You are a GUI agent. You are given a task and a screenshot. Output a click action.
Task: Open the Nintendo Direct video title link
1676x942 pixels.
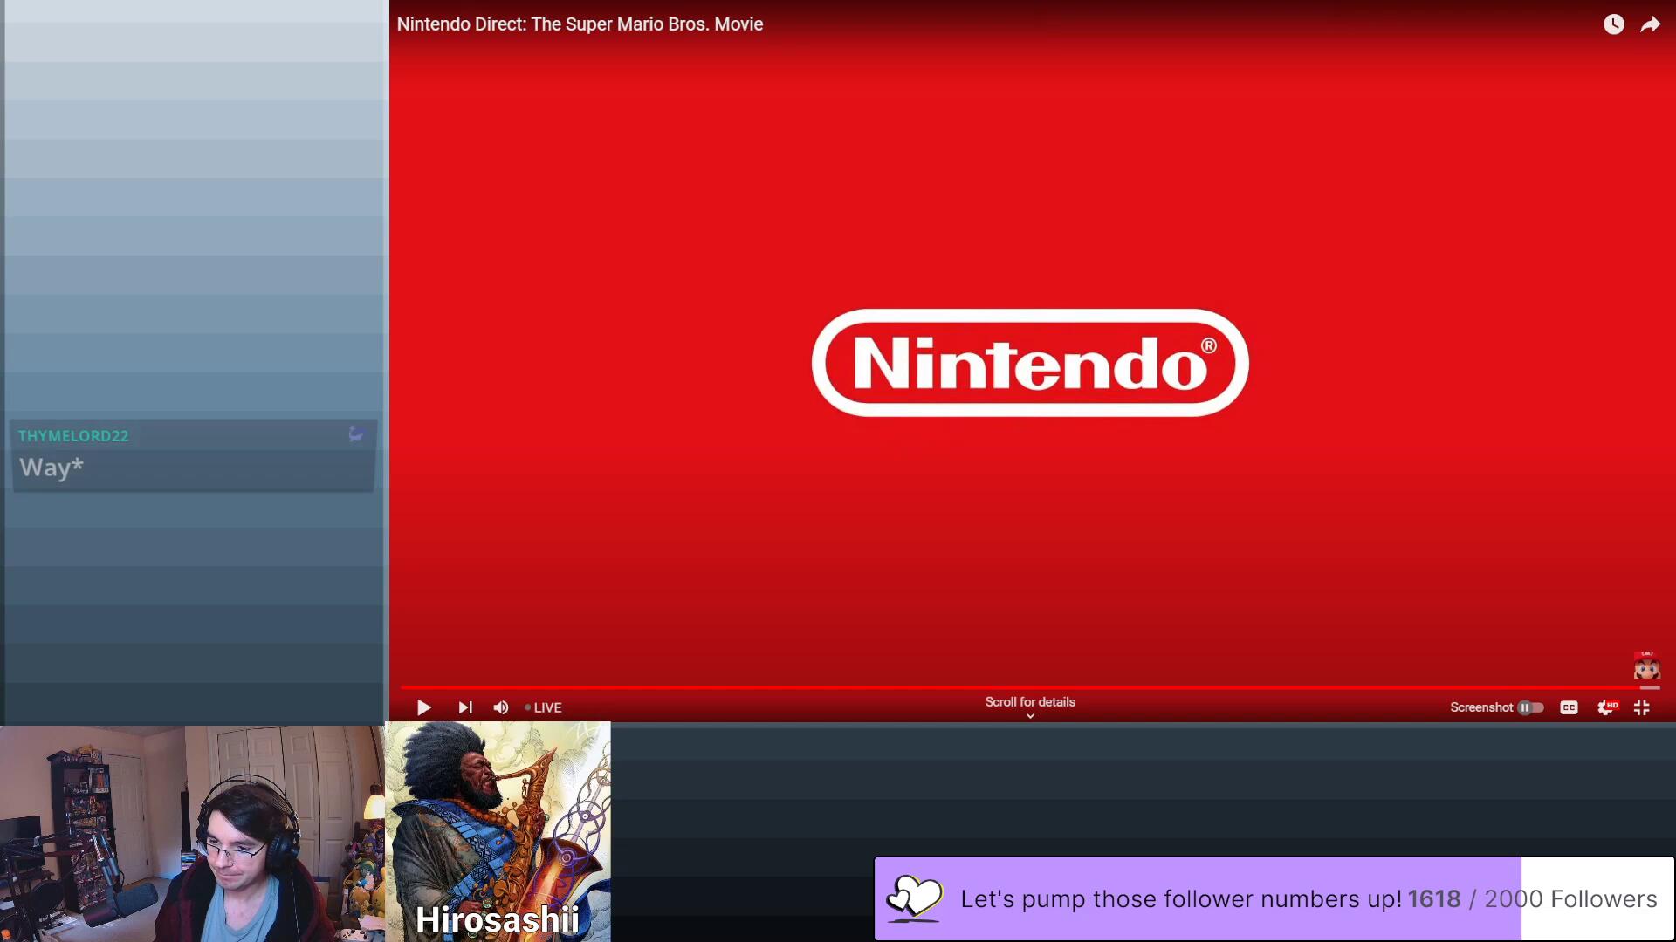tap(580, 24)
